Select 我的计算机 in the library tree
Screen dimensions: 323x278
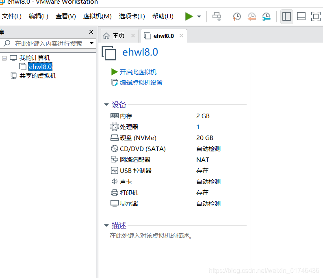click(x=35, y=58)
